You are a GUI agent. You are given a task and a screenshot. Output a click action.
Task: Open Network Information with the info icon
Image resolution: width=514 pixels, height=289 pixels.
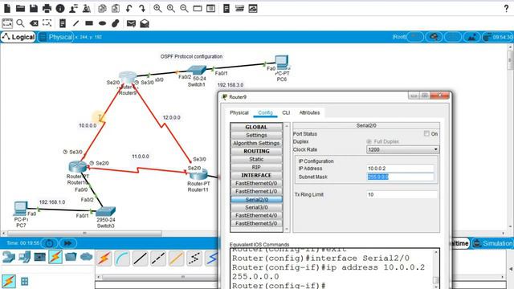(x=60, y=9)
